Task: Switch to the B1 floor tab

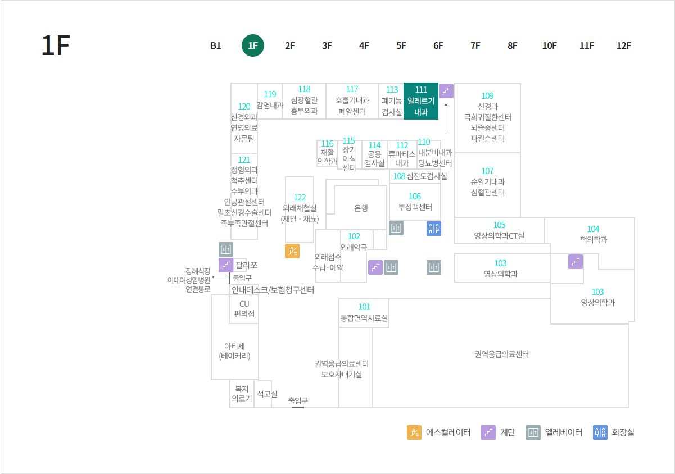Action: pyautogui.click(x=215, y=45)
